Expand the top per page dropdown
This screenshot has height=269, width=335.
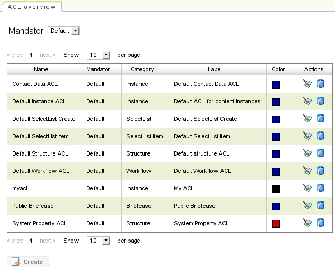pos(98,55)
